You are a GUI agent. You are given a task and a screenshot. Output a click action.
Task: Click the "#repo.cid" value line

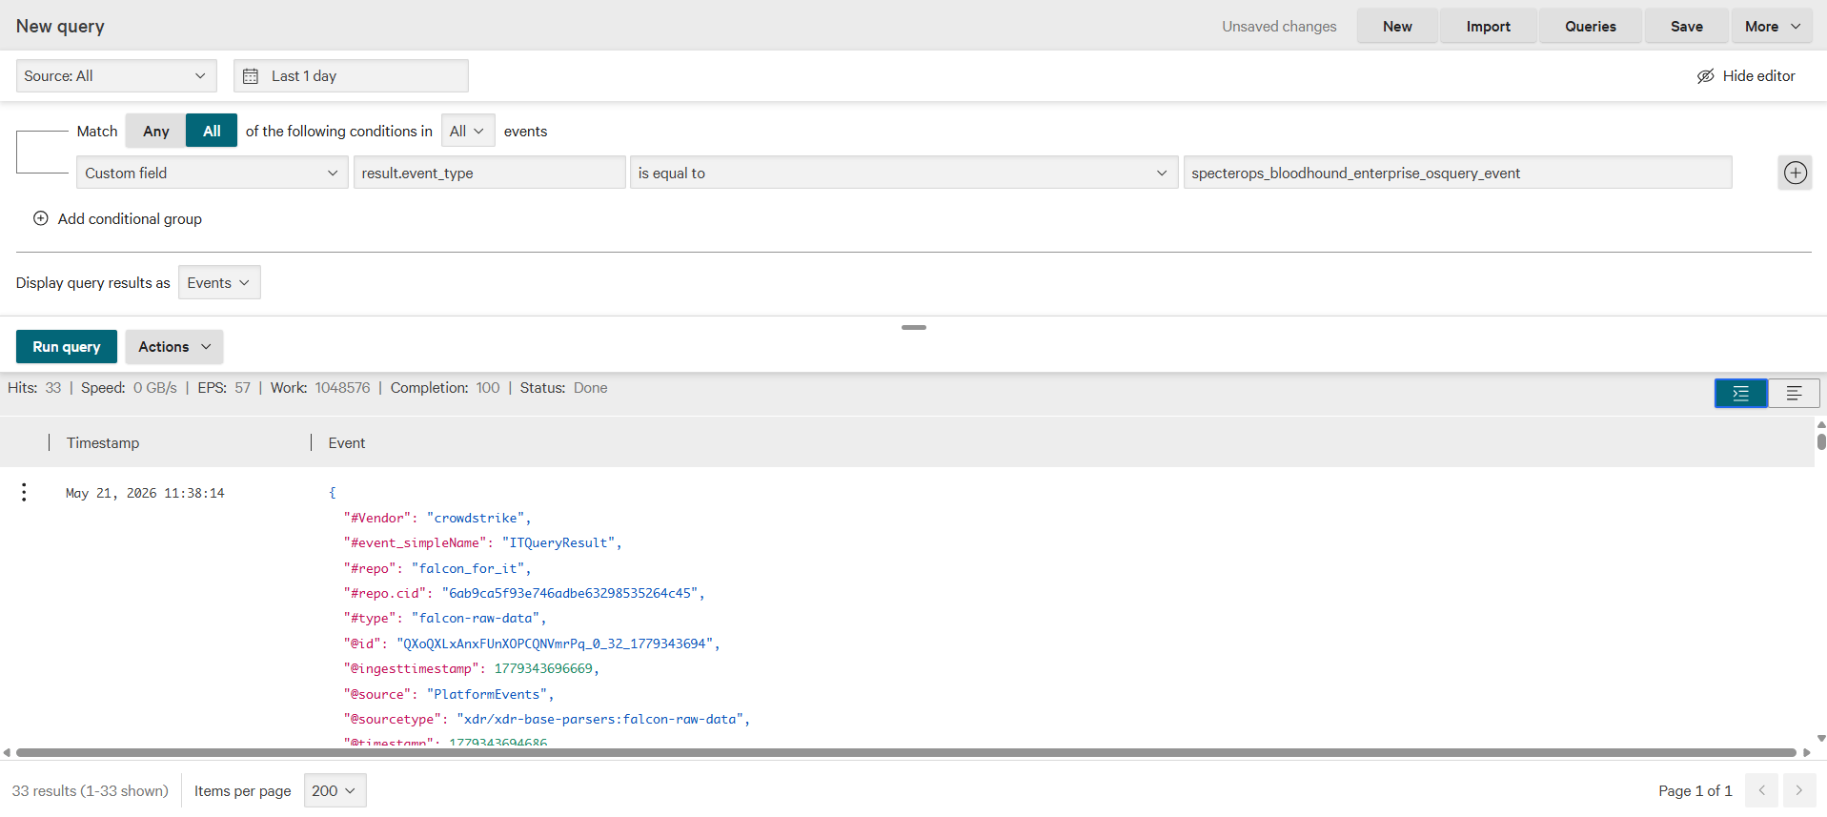524,593
